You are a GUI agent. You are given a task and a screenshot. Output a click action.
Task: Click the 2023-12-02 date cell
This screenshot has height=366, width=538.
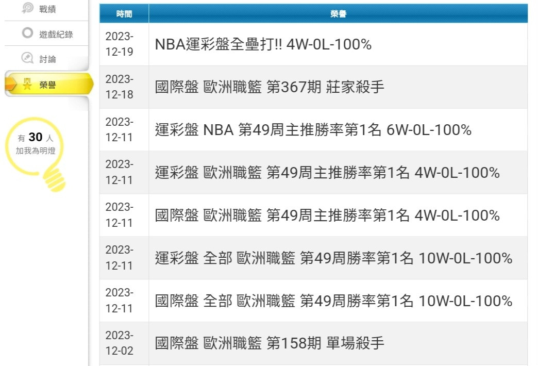coord(124,343)
